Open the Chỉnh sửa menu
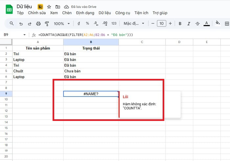 [37, 13]
